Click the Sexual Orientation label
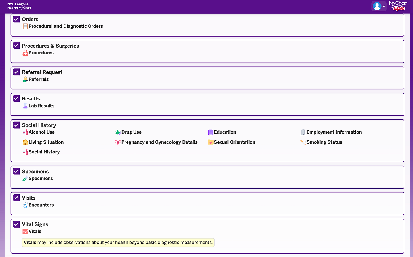 pos(235,142)
